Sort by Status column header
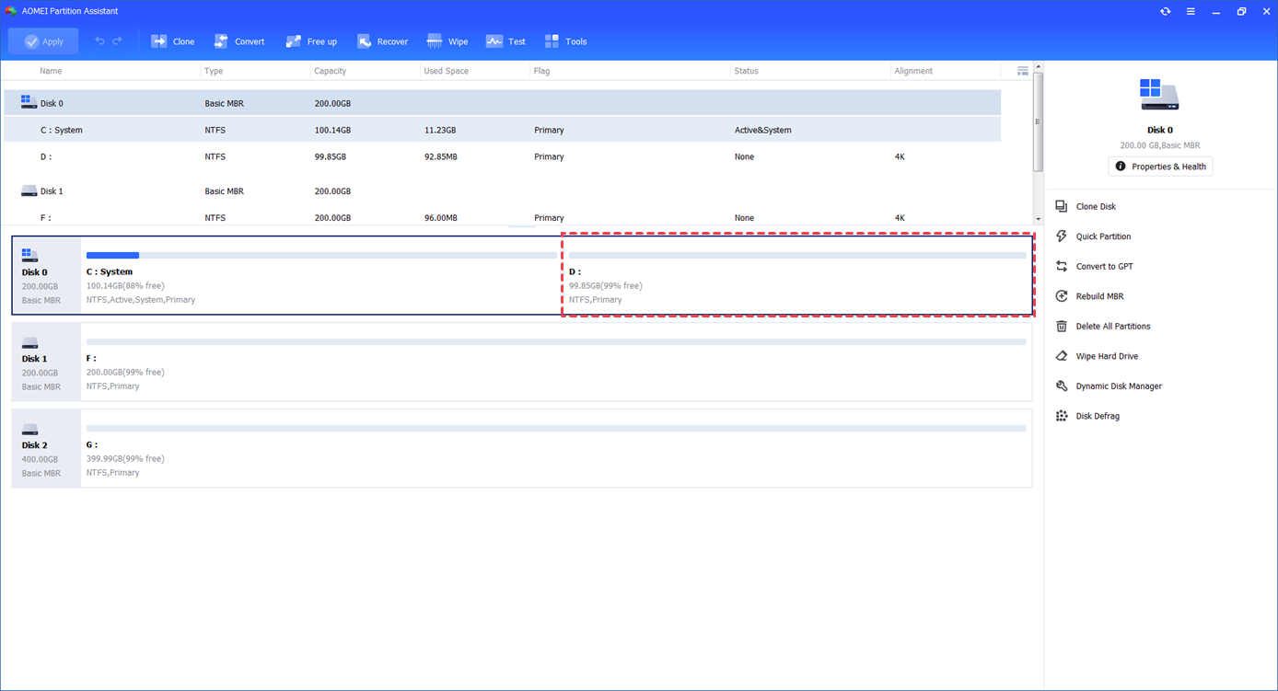Image resolution: width=1278 pixels, height=691 pixels. click(x=747, y=71)
